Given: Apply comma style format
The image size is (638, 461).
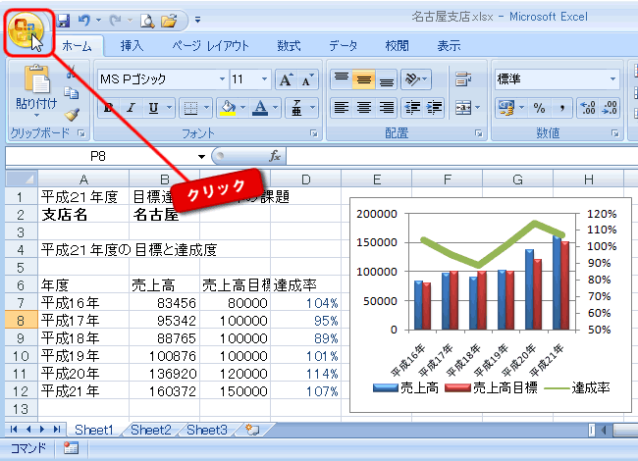Looking at the screenshot, I should pyautogui.click(x=561, y=108).
